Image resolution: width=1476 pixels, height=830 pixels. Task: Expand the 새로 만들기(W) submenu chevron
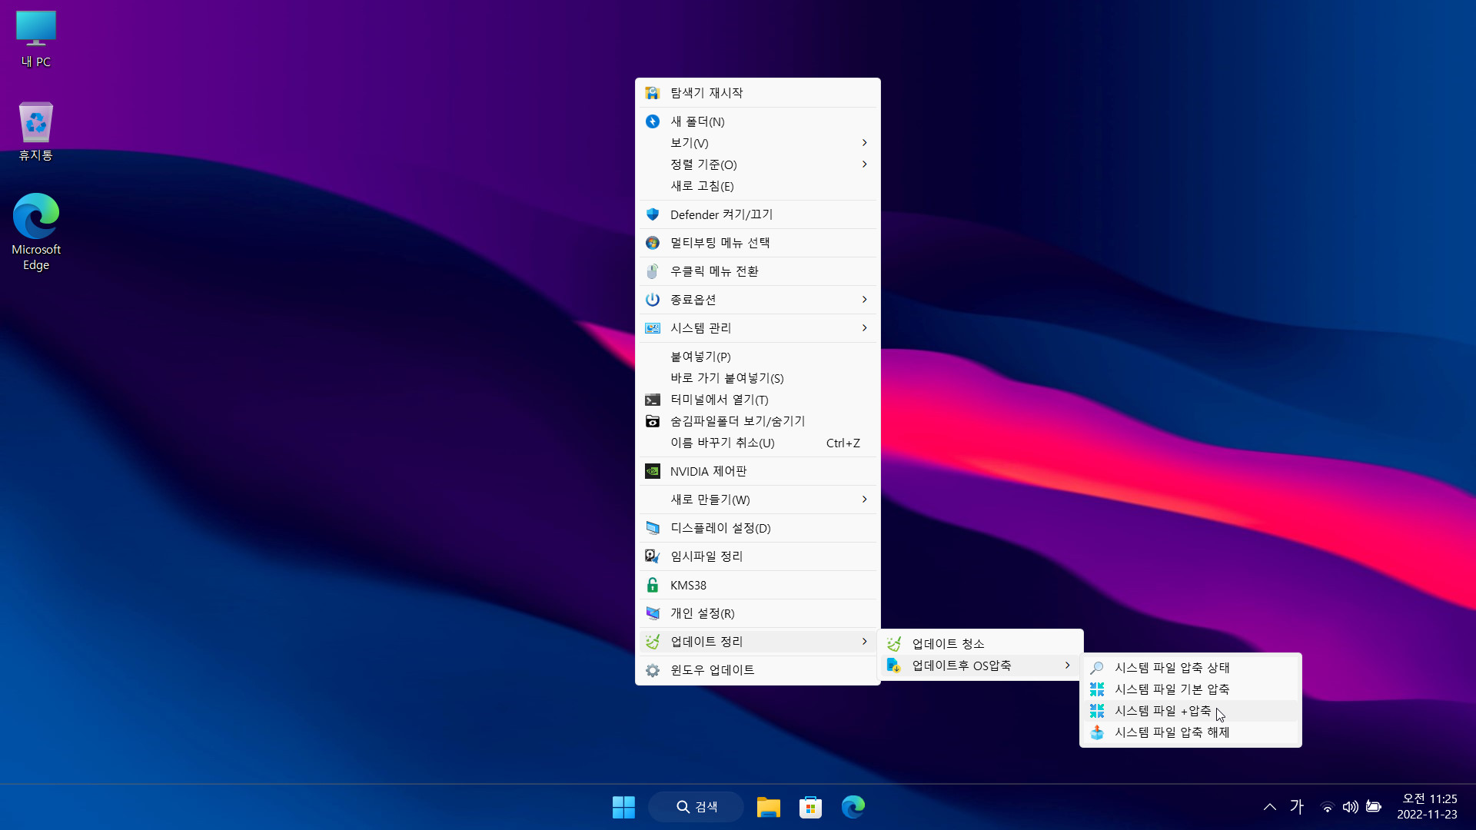[865, 500]
